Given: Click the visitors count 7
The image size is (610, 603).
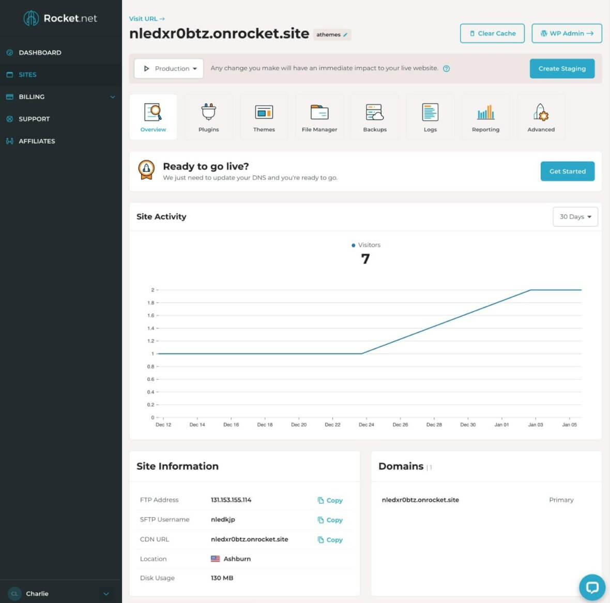Looking at the screenshot, I should (x=365, y=259).
